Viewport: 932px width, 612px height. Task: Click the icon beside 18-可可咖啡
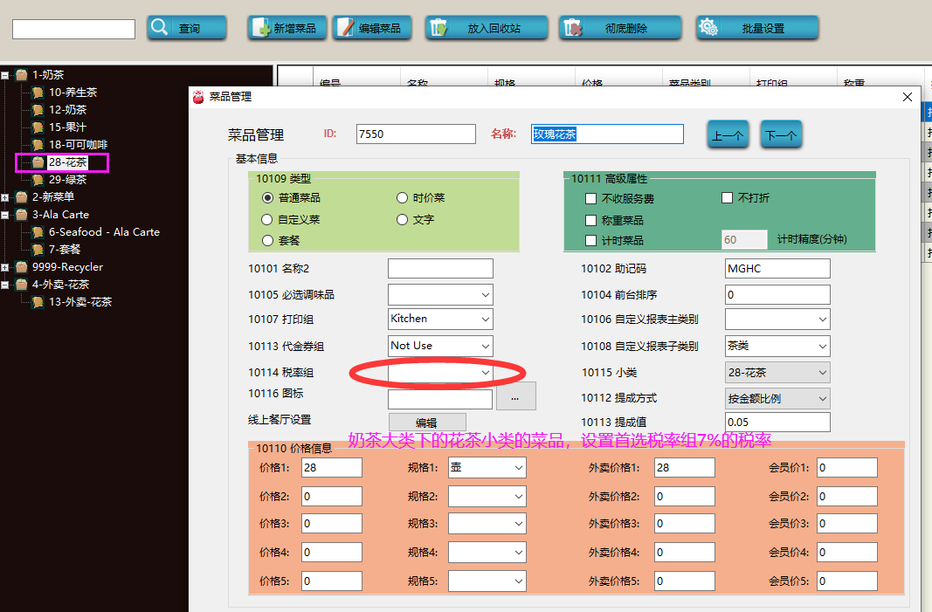tap(38, 145)
